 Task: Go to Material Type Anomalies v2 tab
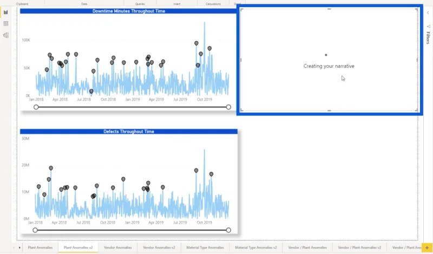255,248
